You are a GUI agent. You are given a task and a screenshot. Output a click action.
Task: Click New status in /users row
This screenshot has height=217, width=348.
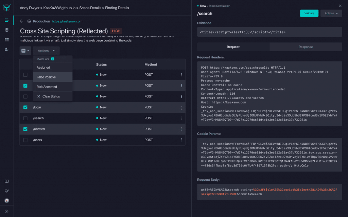tap(101, 140)
